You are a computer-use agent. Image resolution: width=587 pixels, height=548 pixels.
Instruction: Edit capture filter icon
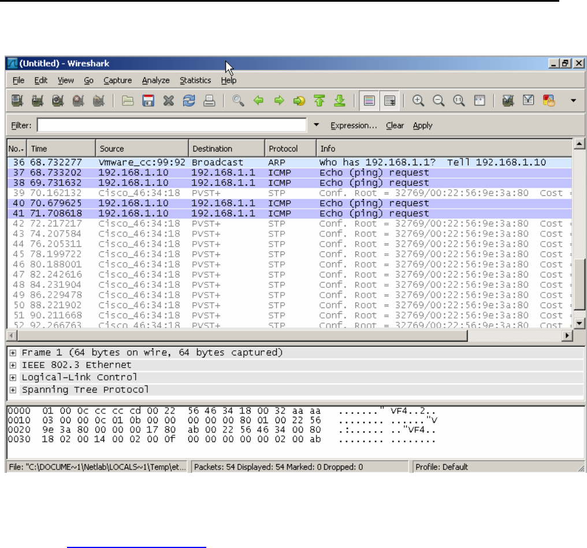coord(508,101)
